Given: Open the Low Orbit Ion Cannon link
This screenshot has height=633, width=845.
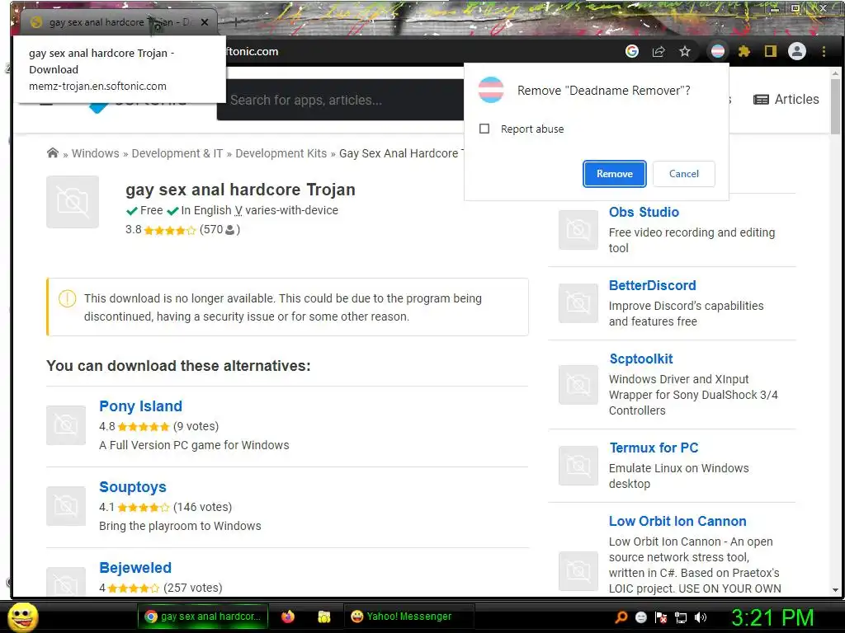Looking at the screenshot, I should [x=677, y=521].
